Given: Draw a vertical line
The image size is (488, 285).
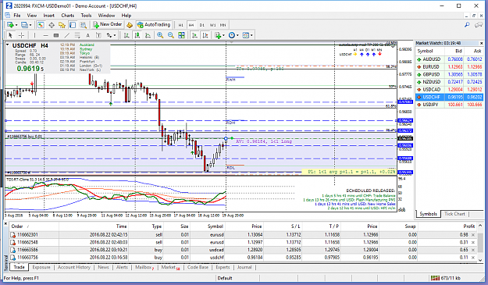Looking at the screenshot, I should coord(34,35).
